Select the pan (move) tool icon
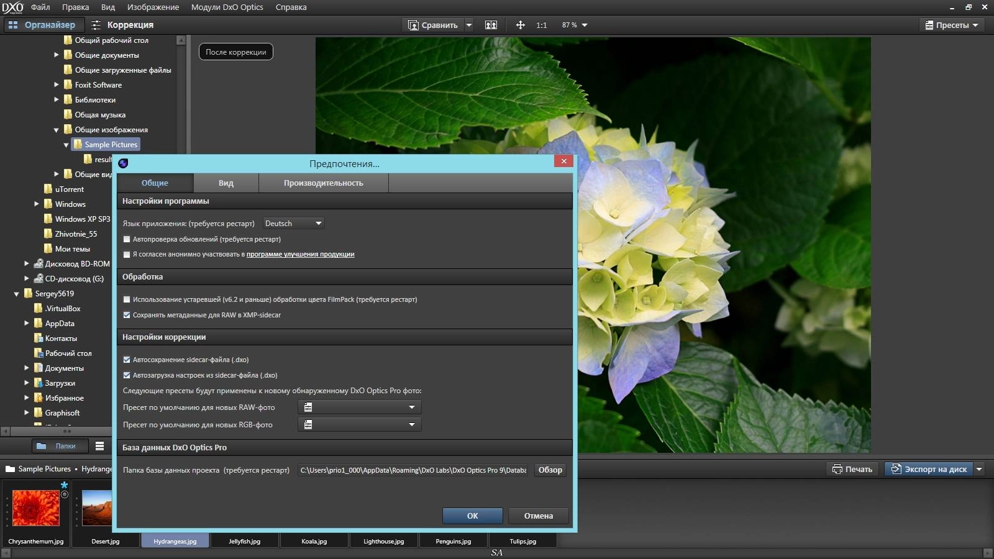 (520, 25)
